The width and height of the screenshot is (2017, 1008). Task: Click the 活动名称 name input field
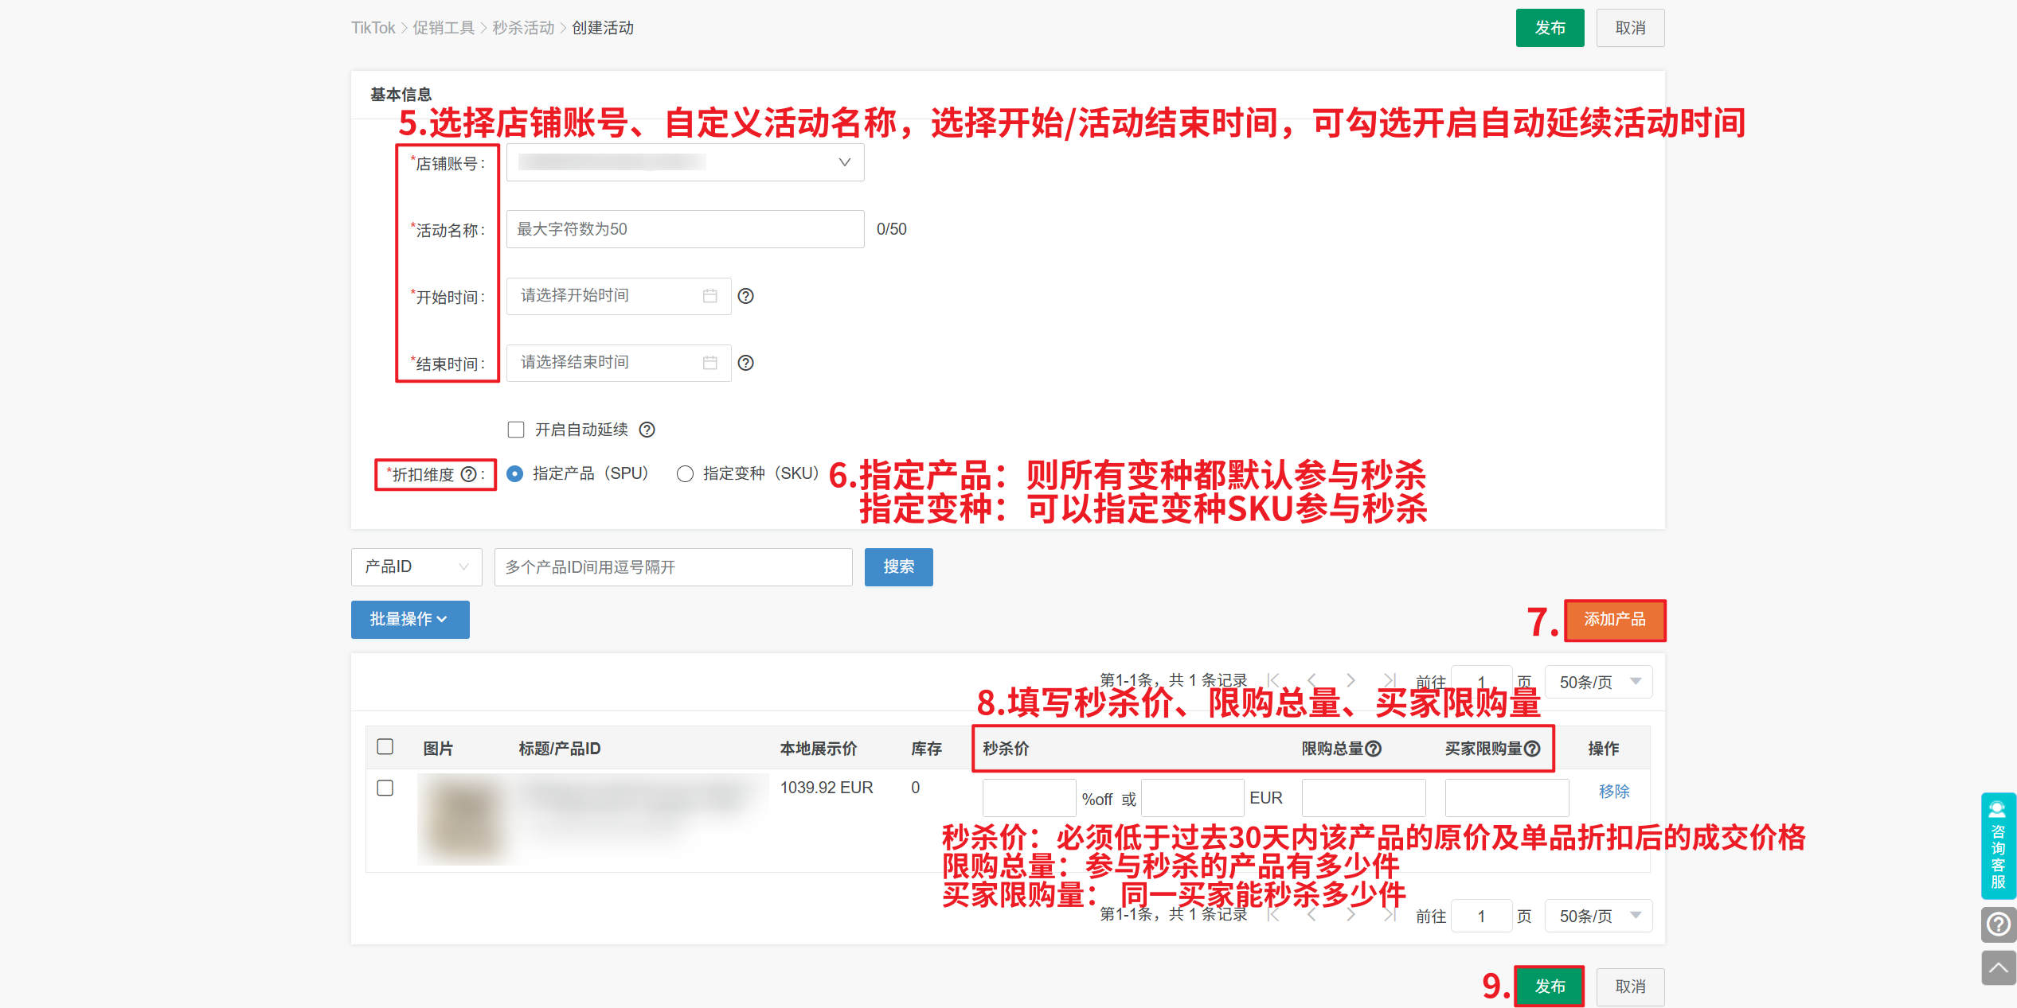pos(685,229)
